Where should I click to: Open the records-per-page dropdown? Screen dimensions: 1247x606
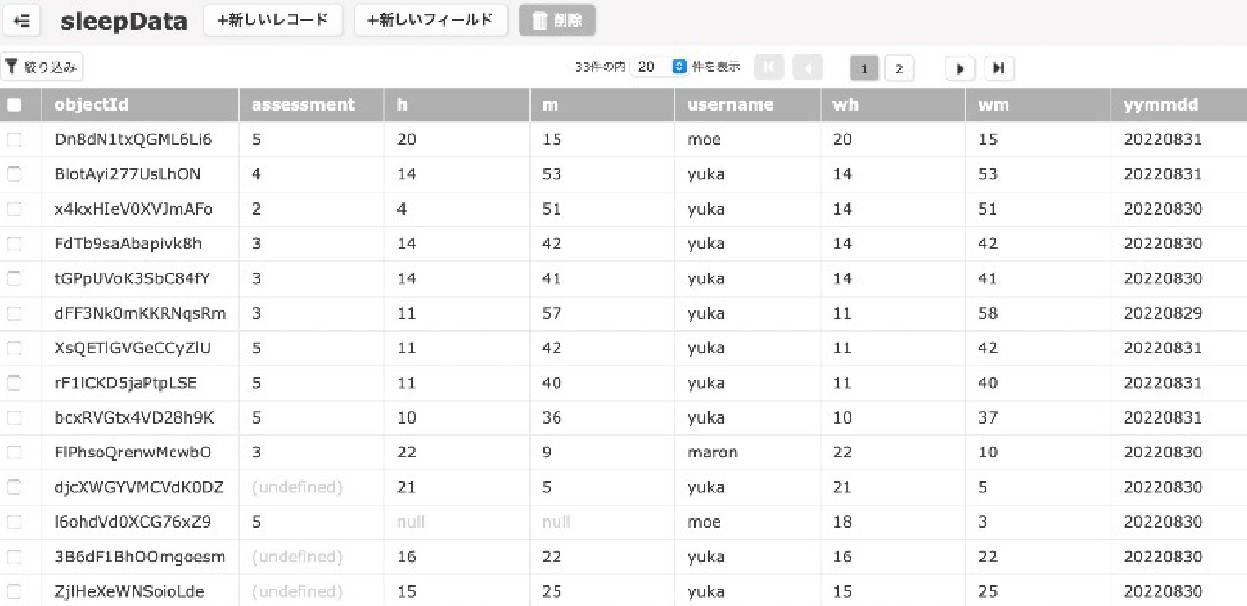pos(679,67)
